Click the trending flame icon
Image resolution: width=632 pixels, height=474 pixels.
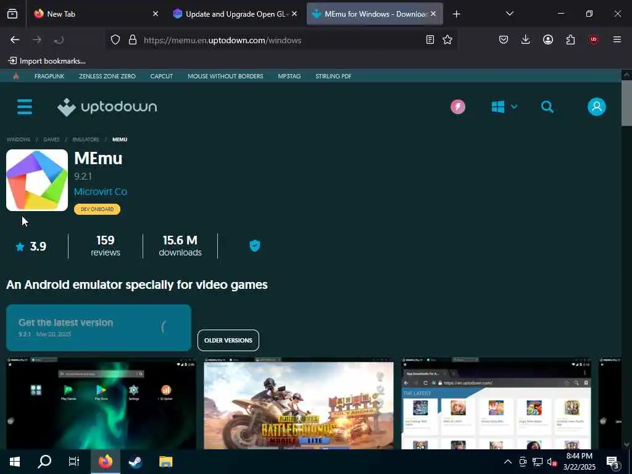pyautogui.click(x=16, y=76)
